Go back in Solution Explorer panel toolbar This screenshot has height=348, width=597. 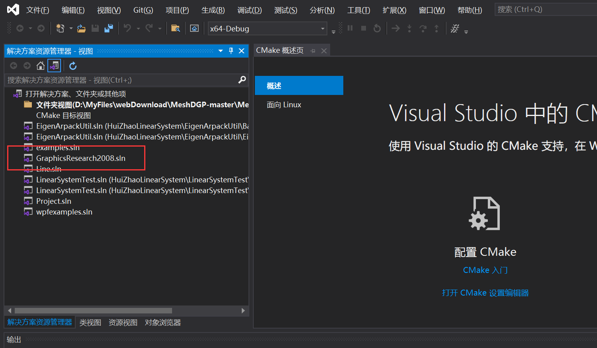point(14,66)
